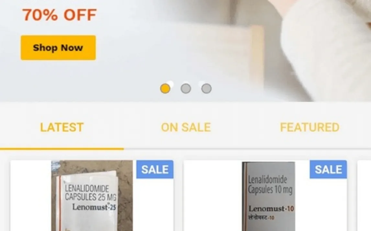This screenshot has height=231, width=371.
Task: Click the yellow Shop Now button
Action: 58,48
